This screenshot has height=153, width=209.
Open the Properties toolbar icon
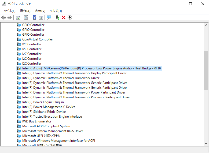[x=26, y=17]
